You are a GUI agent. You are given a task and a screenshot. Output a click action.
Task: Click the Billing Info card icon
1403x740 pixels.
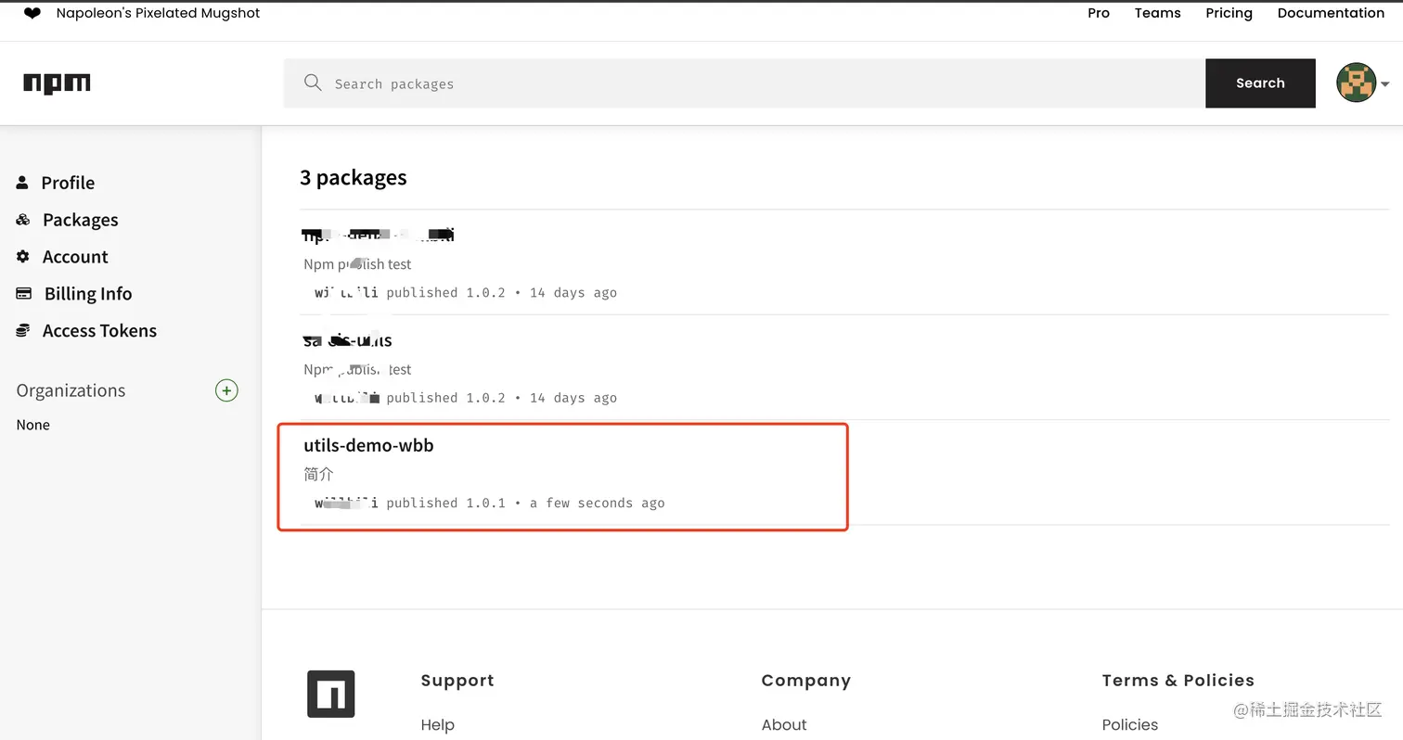pyautogui.click(x=24, y=294)
